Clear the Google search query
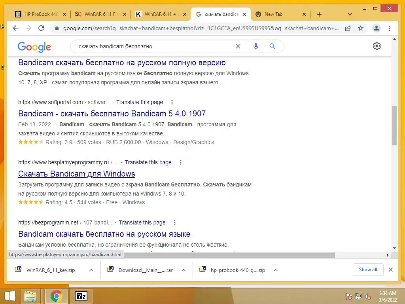 238,46
